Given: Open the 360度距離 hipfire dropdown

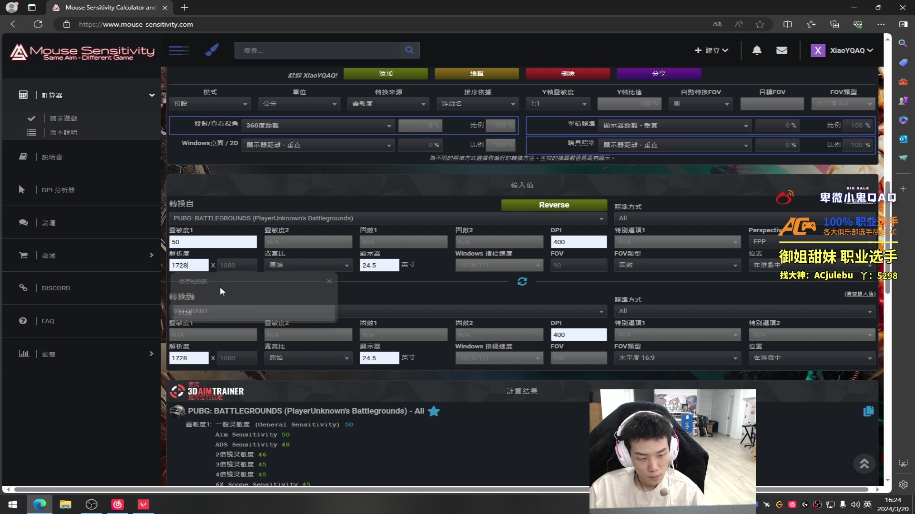Looking at the screenshot, I should click(x=318, y=126).
